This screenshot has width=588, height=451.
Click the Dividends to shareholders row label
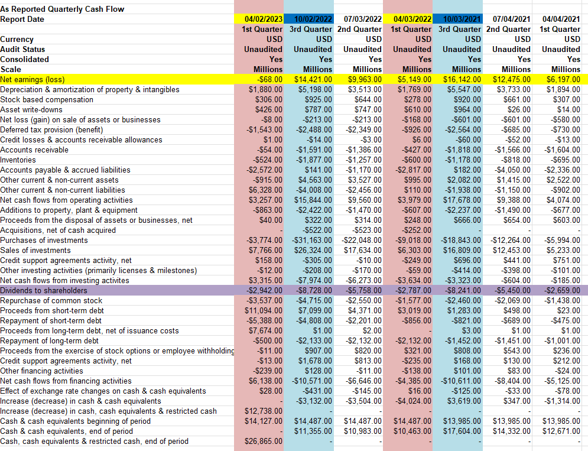pos(44,290)
